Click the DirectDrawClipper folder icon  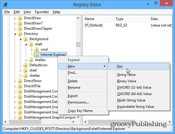pyautogui.click(x=20, y=28)
